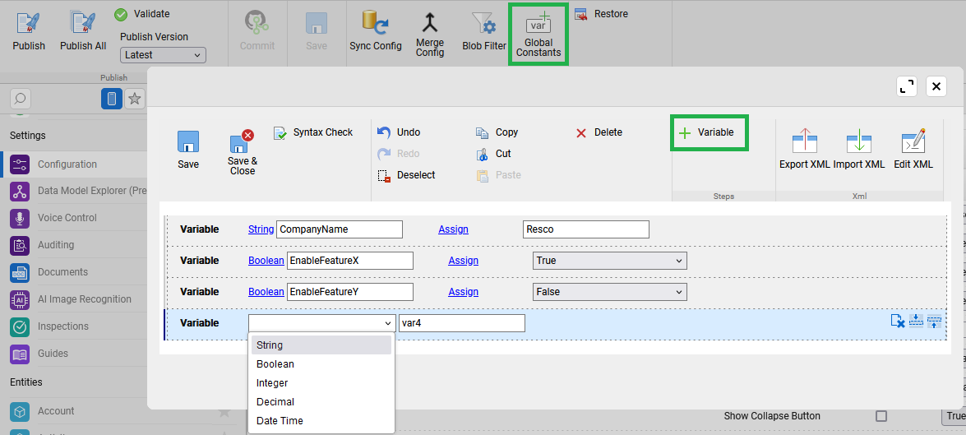Image resolution: width=966 pixels, height=435 pixels.
Task: Run Syntax Check
Action: (x=313, y=132)
